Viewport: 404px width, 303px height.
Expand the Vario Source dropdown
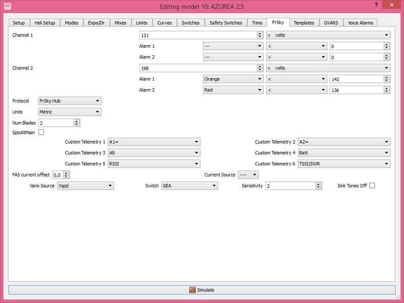[85, 186]
